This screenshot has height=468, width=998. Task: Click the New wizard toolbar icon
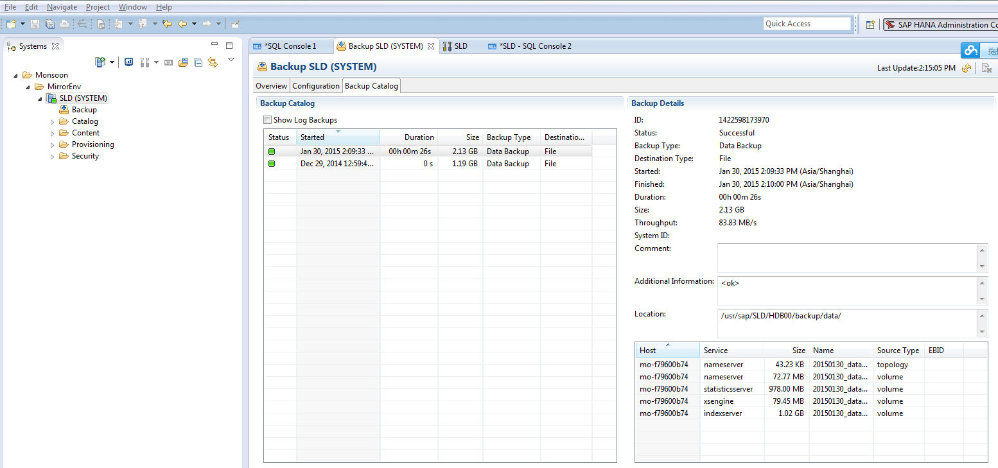[x=11, y=24]
